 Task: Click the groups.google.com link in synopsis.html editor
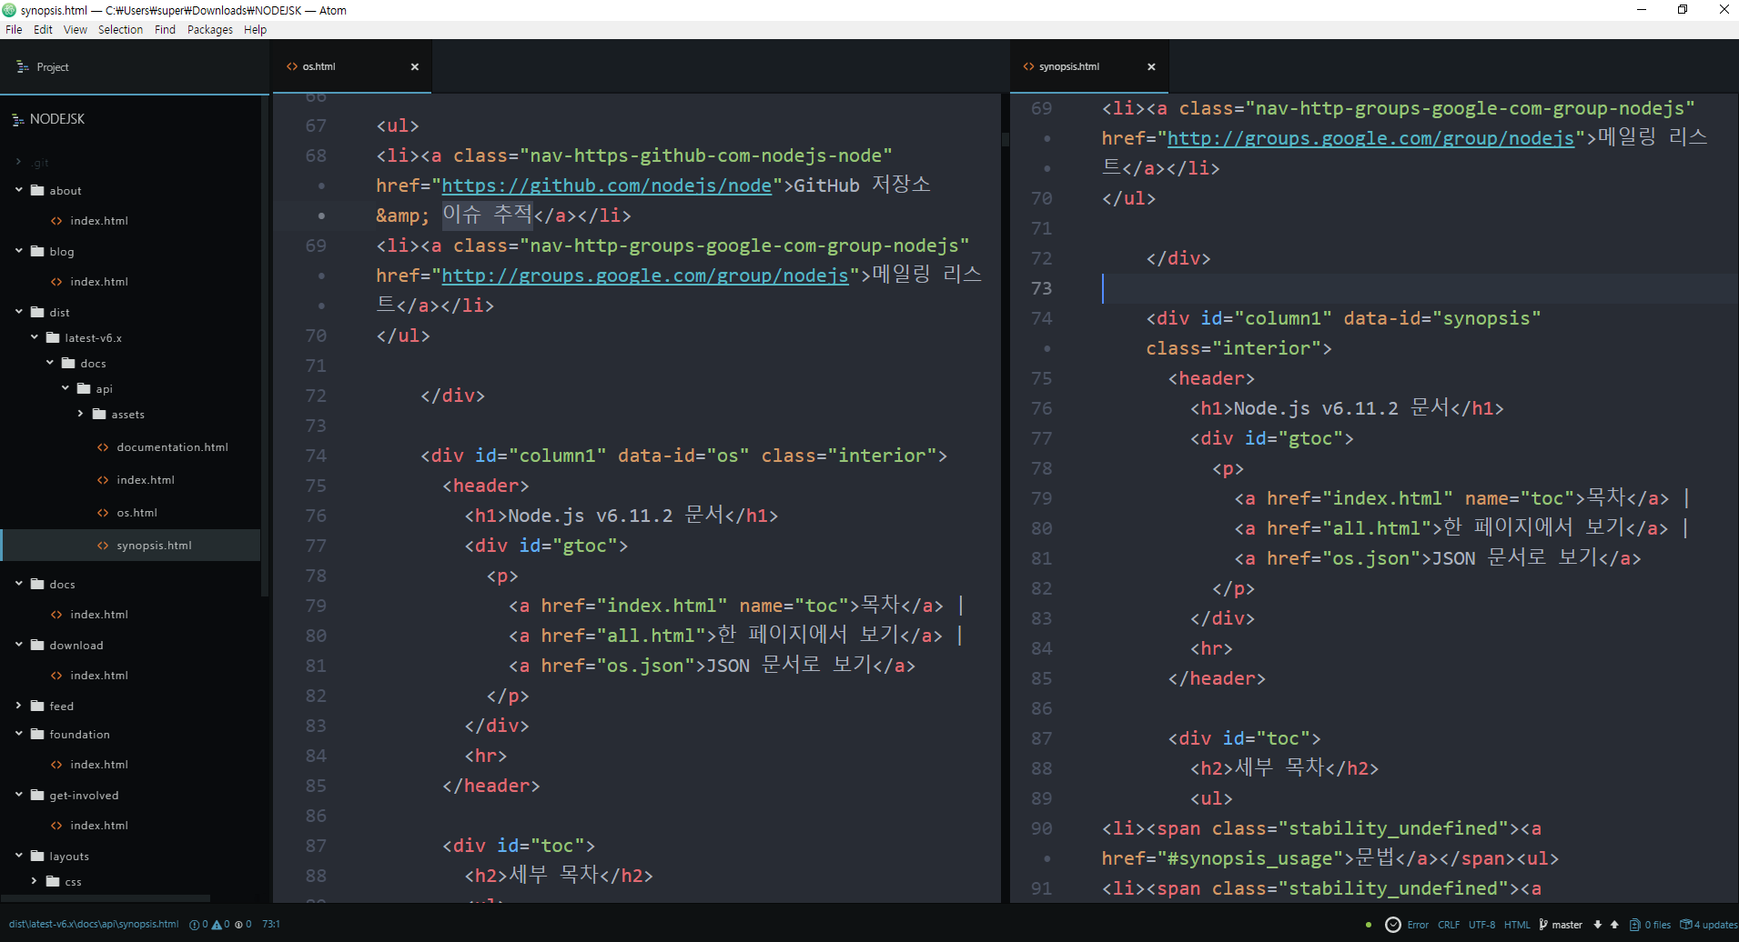coord(1370,138)
